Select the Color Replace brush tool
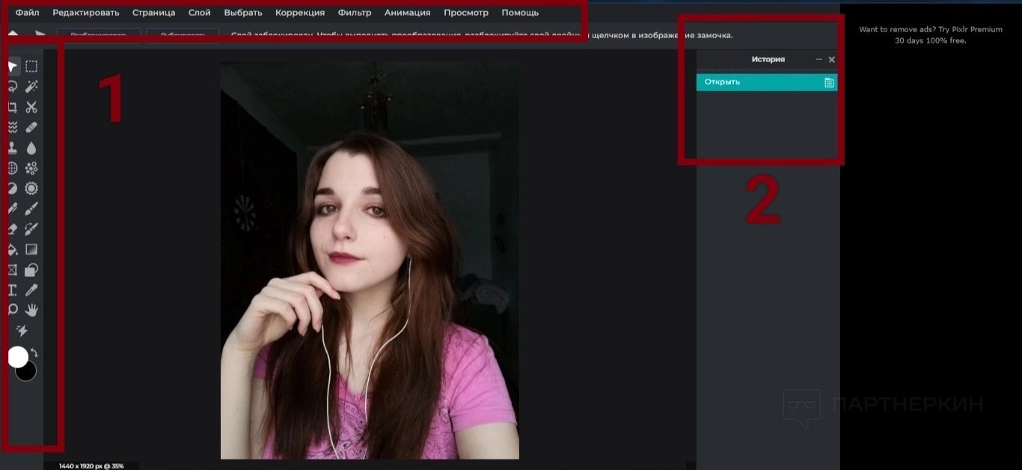Screen dimensions: 1022x470 coord(31,229)
